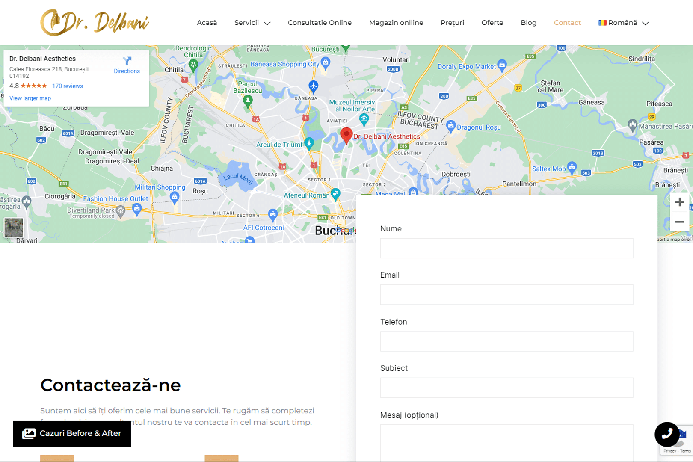Zoom out on the map
The image size is (693, 462).
pos(679,222)
